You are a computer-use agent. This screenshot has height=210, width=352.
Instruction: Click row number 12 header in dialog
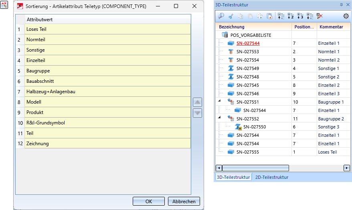[x=20, y=144]
